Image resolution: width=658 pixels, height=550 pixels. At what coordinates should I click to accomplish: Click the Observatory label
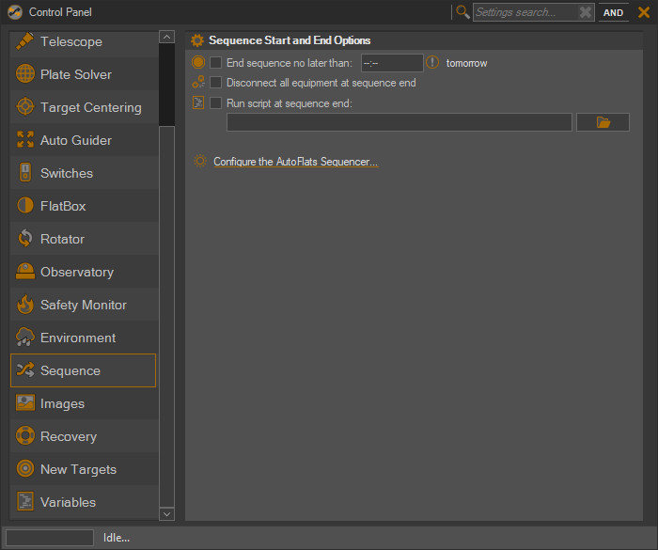(77, 272)
